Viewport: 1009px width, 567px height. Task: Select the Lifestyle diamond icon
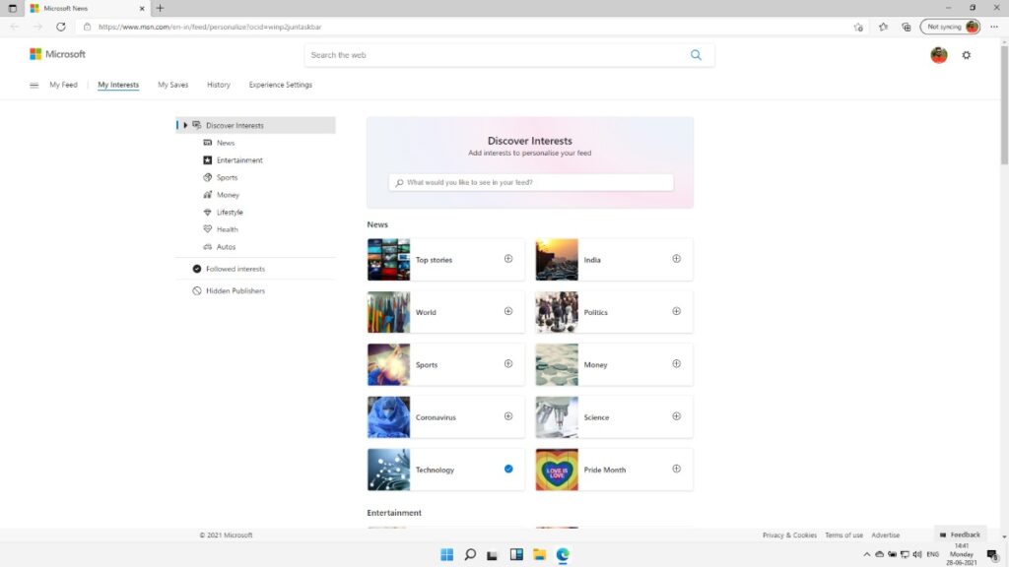pyautogui.click(x=207, y=212)
